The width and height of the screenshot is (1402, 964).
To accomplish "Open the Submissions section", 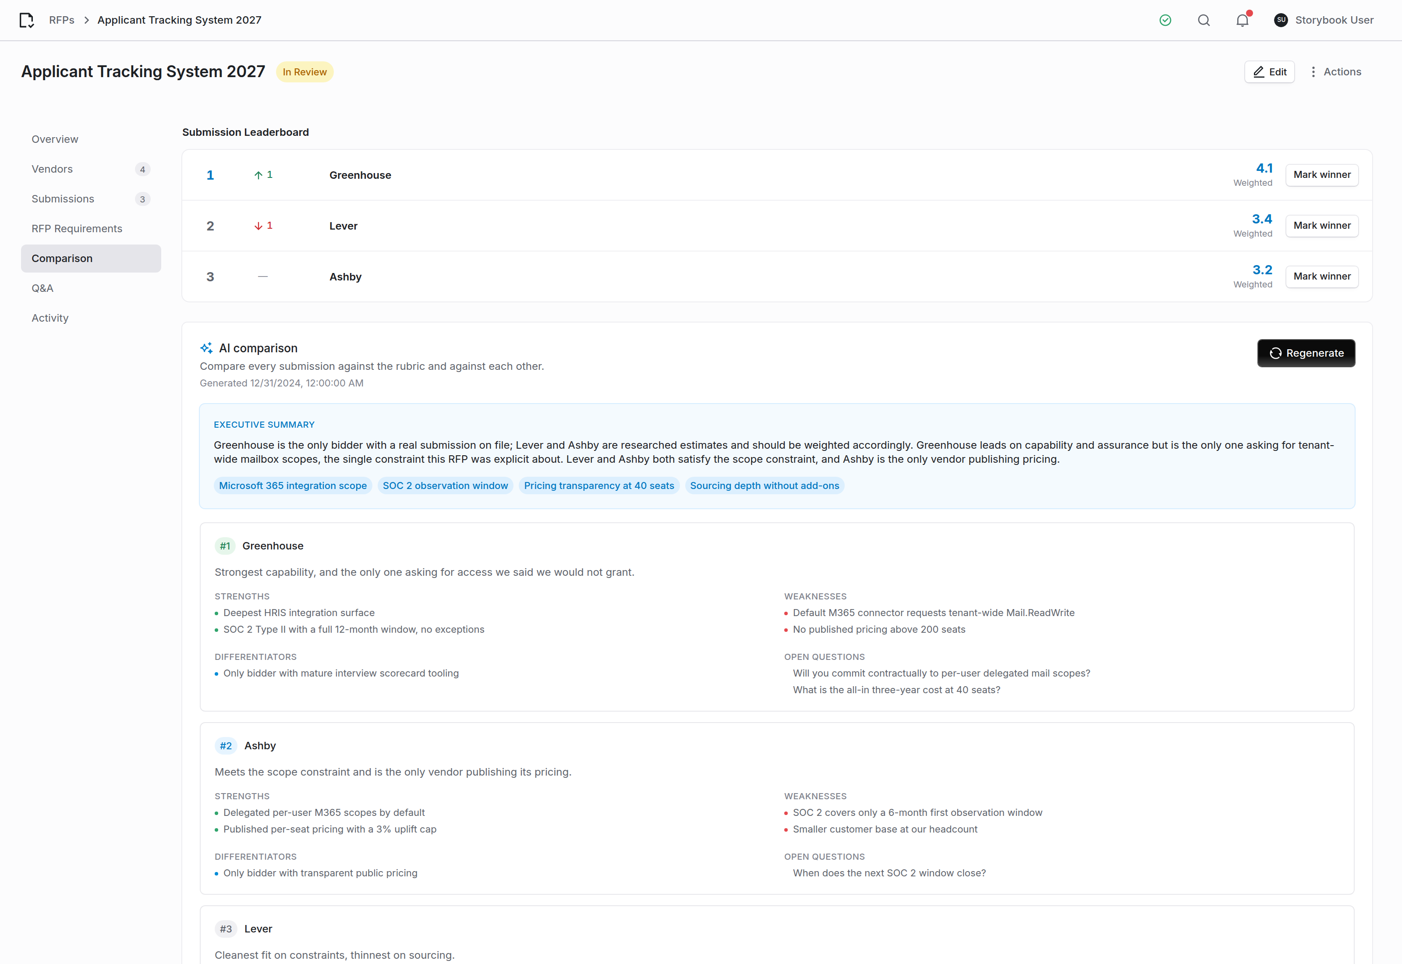I will click(x=91, y=199).
